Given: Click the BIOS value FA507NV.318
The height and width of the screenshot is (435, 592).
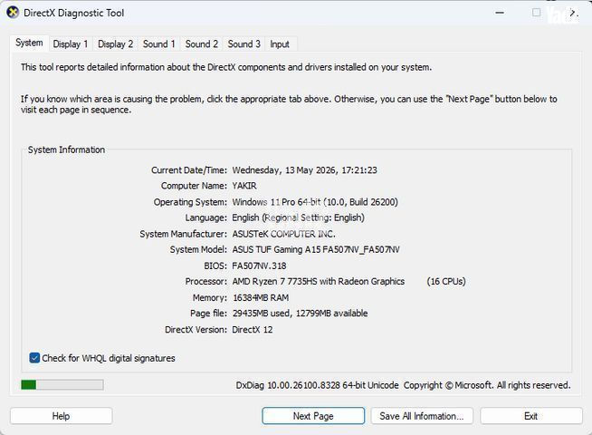Looking at the screenshot, I should pyautogui.click(x=259, y=266).
